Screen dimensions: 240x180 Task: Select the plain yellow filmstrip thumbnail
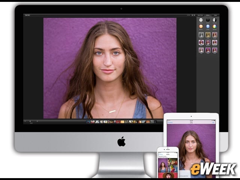(122, 122)
